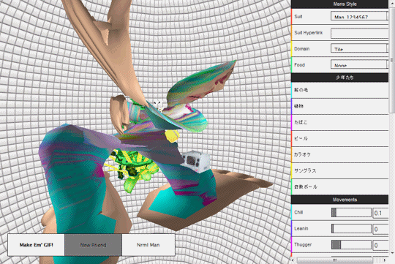Screen dimensions: 395x264
Task: Click the 'Suit Hyperlink' label text
Action: tap(309, 33)
